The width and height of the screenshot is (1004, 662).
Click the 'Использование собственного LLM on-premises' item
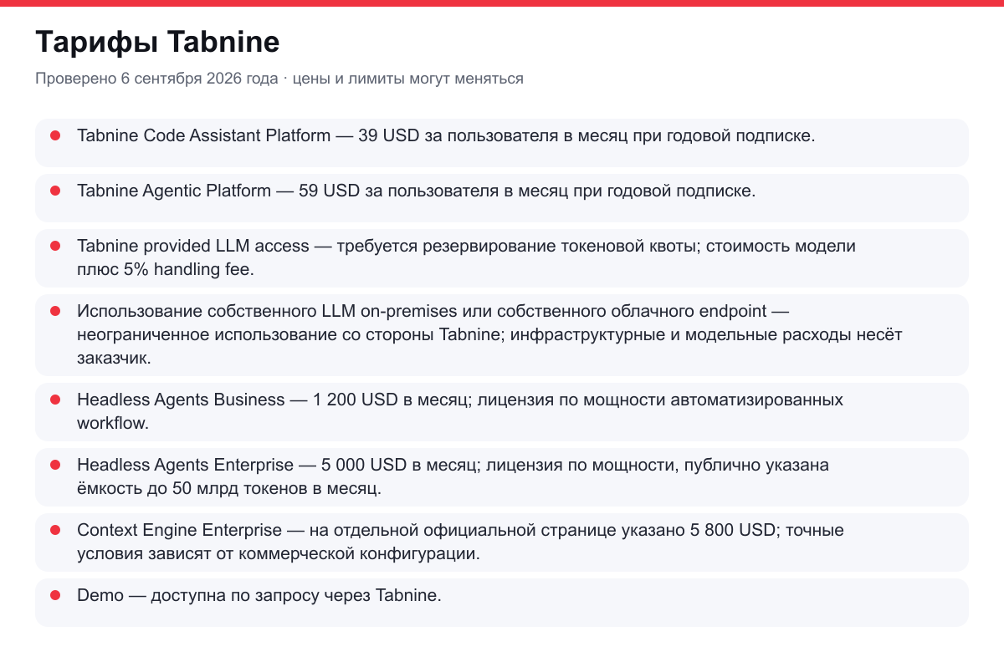(x=502, y=335)
